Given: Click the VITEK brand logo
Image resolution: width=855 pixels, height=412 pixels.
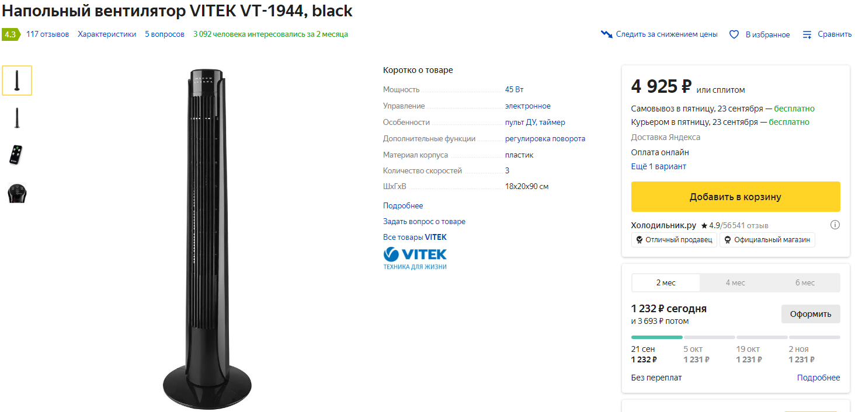Looking at the screenshot, I should point(415,259).
